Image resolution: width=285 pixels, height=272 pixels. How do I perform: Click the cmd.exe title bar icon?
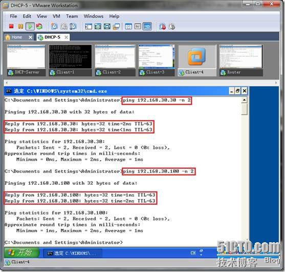click(x=9, y=91)
